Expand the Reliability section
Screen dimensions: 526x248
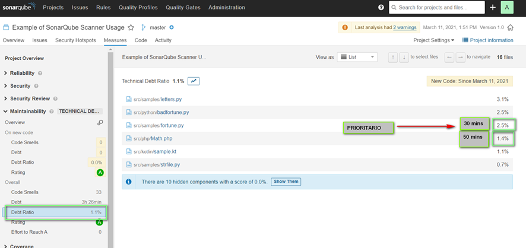22,73
